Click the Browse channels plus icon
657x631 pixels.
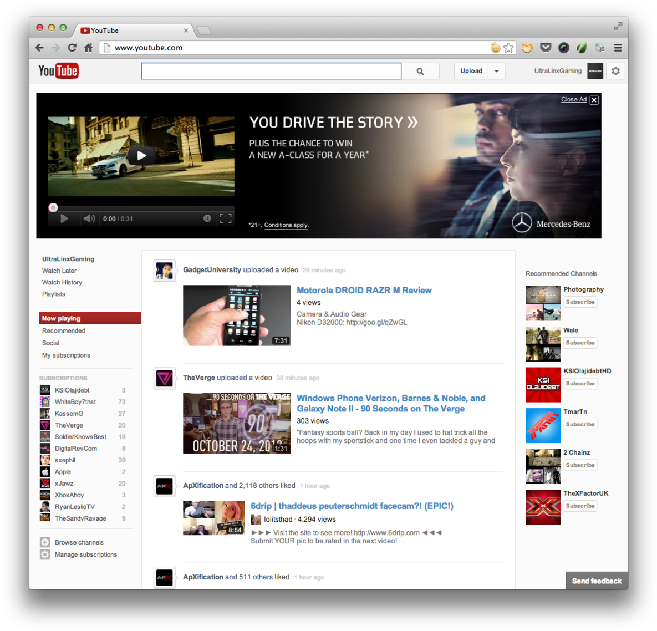point(45,542)
